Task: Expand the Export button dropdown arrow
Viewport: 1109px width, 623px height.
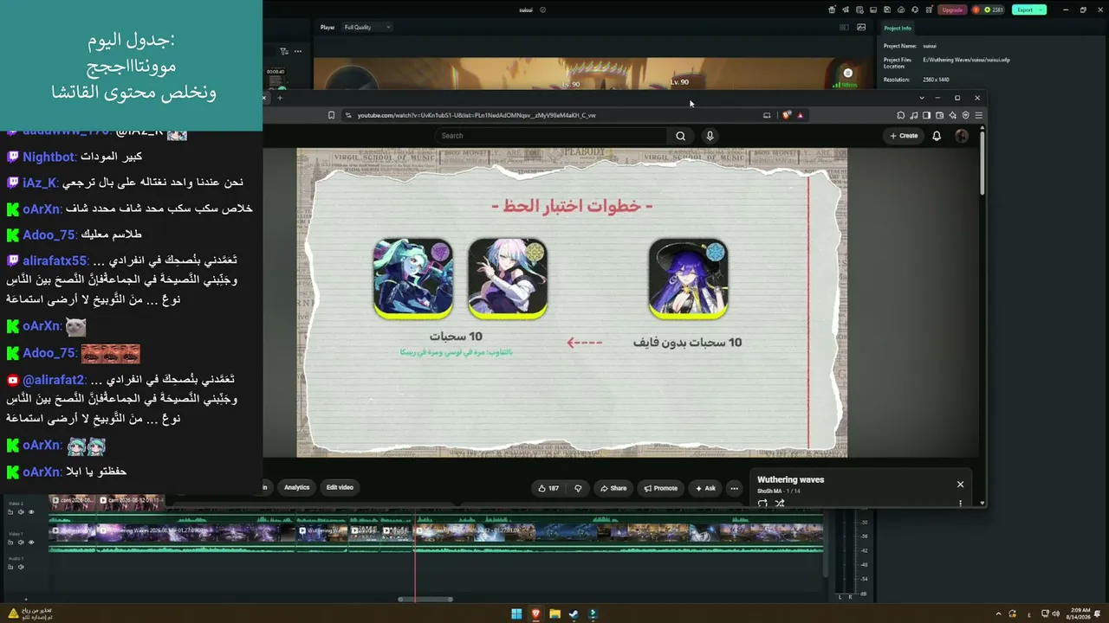Action: tap(1041, 10)
